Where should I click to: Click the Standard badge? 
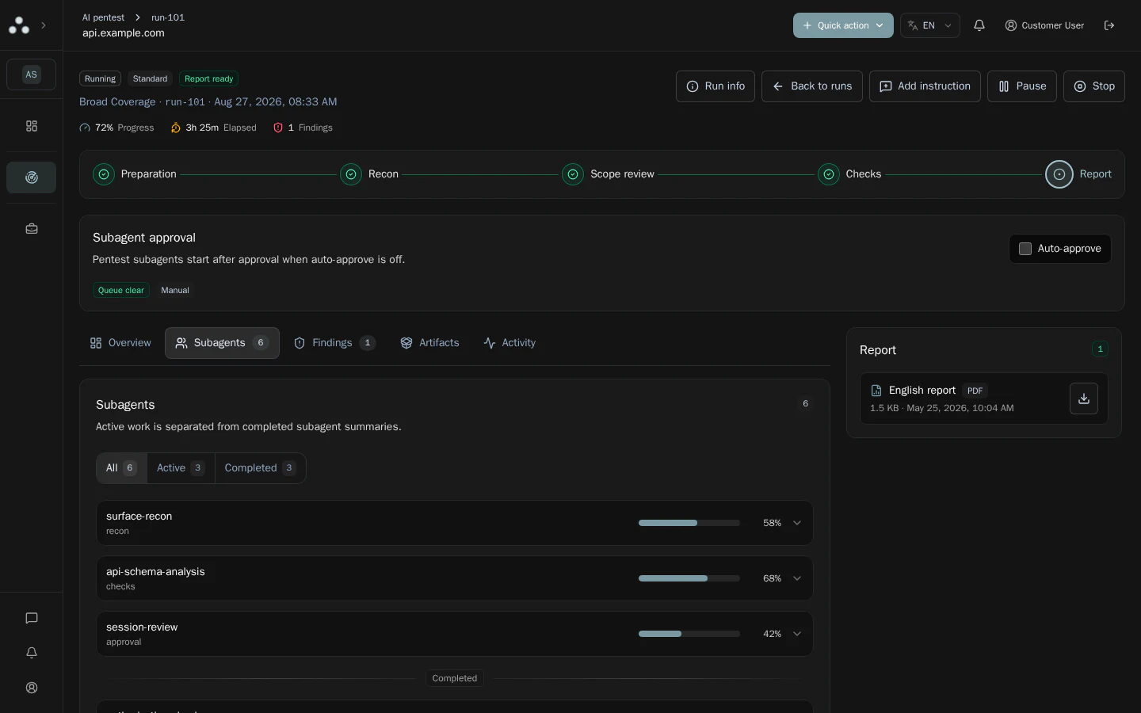[x=150, y=78]
